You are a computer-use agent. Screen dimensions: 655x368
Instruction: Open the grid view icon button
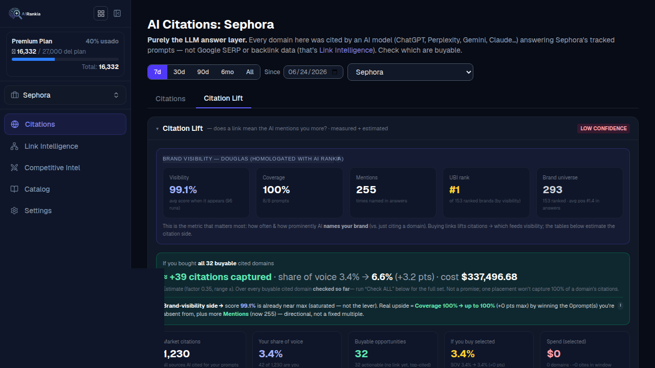point(101,13)
